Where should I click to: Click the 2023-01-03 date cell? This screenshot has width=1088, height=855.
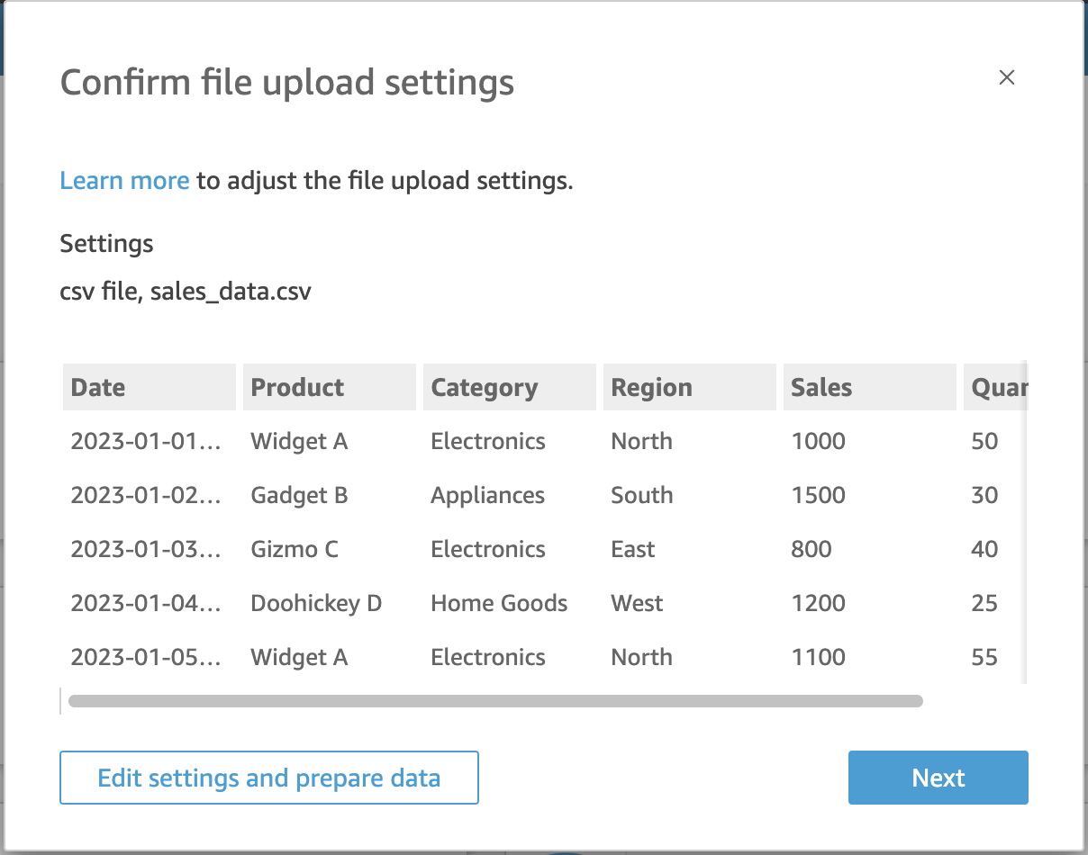click(146, 549)
